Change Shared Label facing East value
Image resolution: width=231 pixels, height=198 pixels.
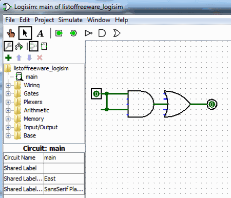[64, 179]
